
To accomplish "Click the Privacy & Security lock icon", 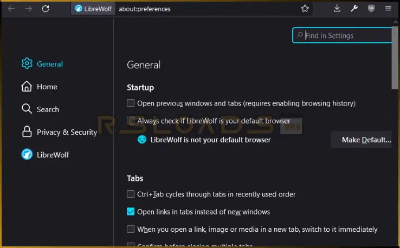I will tap(27, 132).
